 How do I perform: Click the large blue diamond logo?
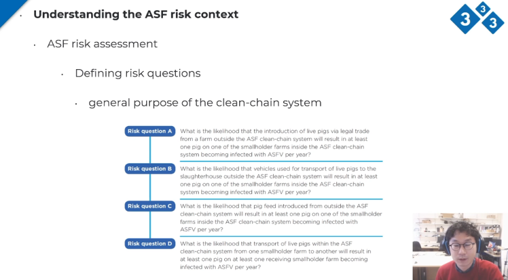point(465,19)
